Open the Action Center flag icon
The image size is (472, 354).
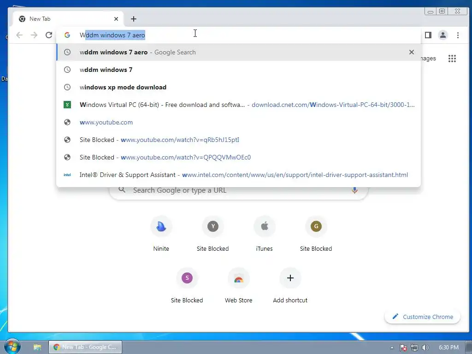(403, 348)
